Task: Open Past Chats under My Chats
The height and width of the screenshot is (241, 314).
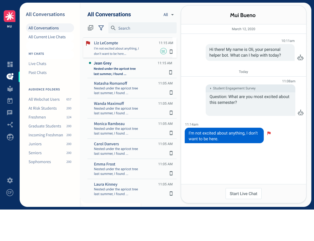Action: [38, 73]
